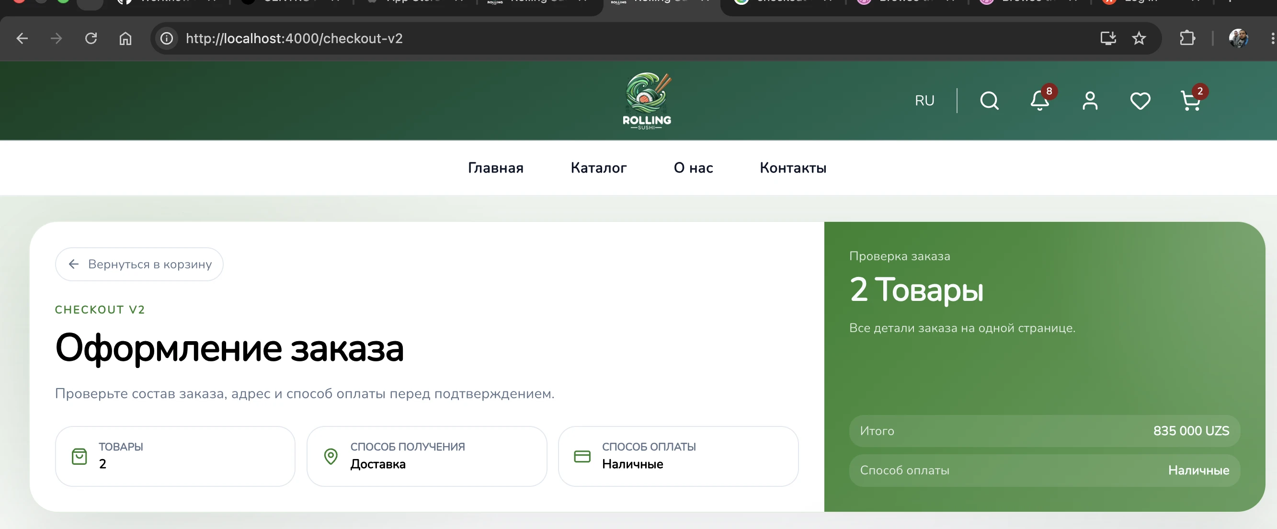Bookmark this page with the star icon

pyautogui.click(x=1139, y=38)
